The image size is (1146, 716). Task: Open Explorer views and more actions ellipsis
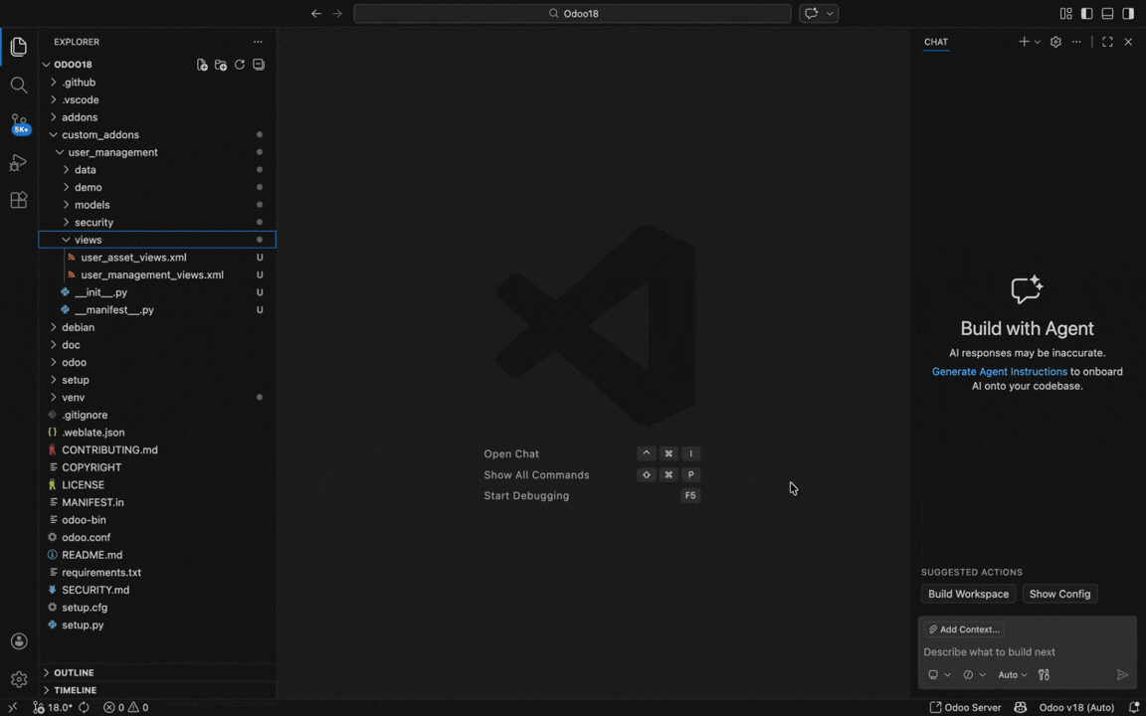click(258, 43)
